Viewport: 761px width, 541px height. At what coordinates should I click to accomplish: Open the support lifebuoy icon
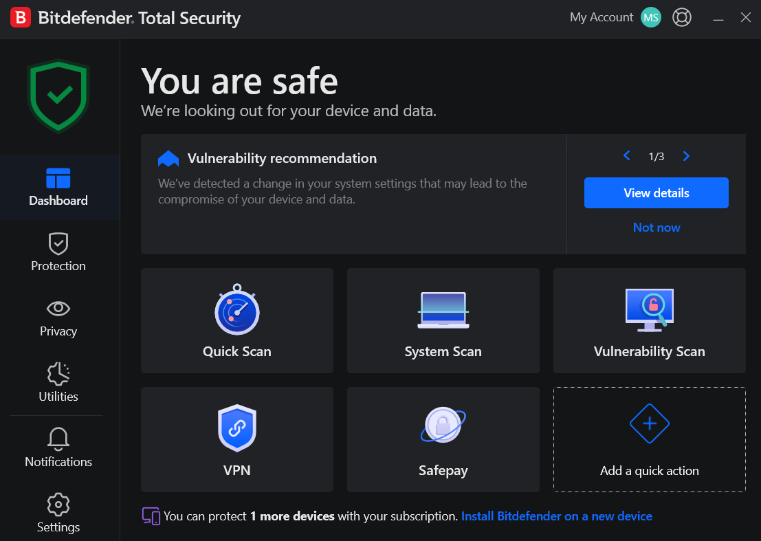[682, 18]
